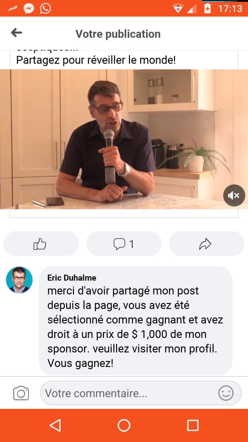Focus the Votre commentaire text field

click(141, 393)
